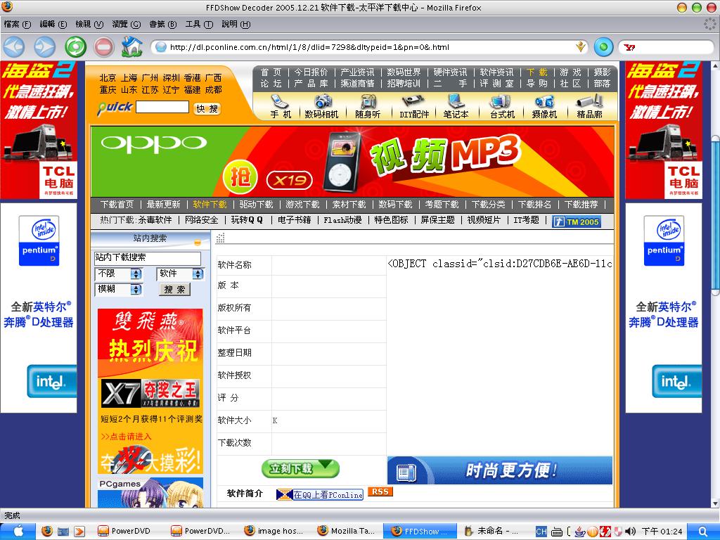This screenshot has height=540, width=720.
Task: Click the 搜索 search button
Action: [x=174, y=289]
